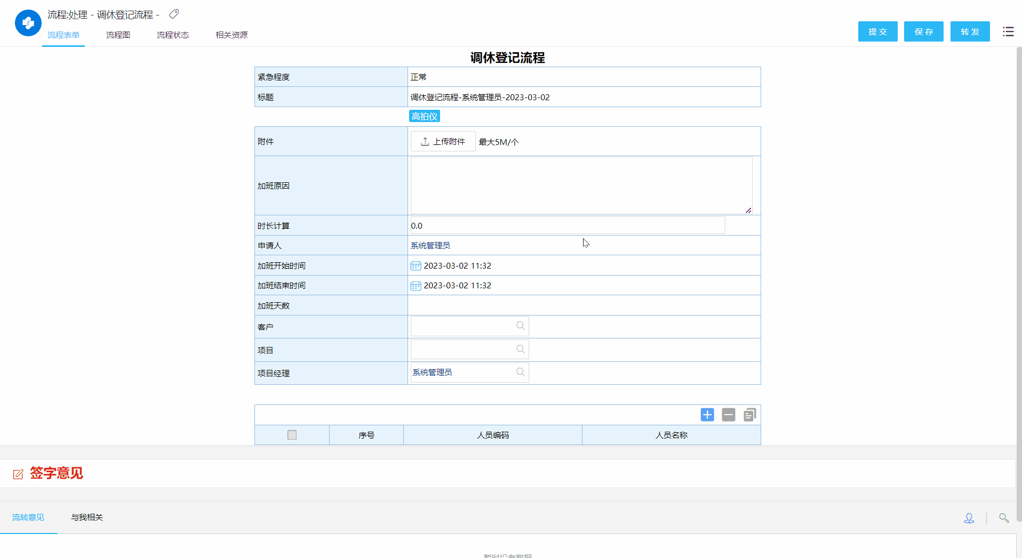Click the 高拍仪 button

pyautogui.click(x=425, y=116)
